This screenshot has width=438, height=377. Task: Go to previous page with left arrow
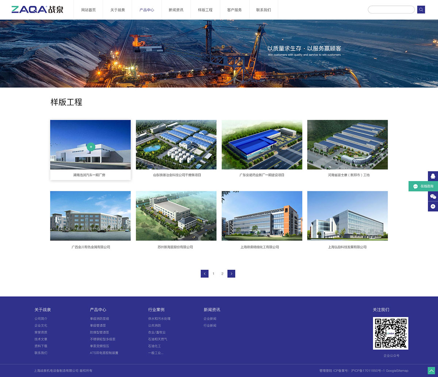coord(204,274)
